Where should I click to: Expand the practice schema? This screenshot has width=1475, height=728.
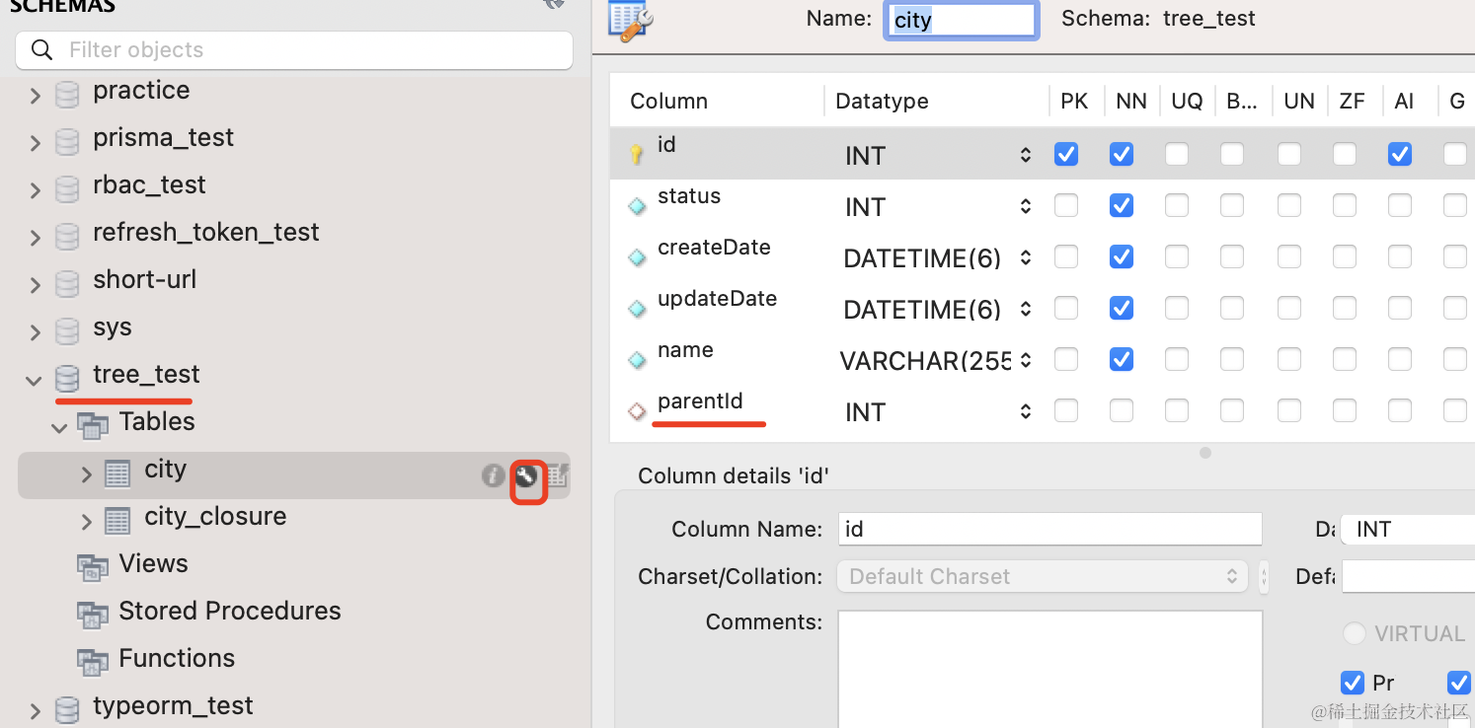[x=36, y=96]
